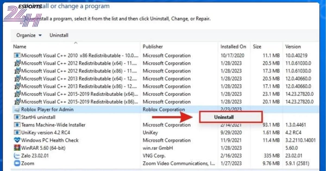Click the Visual C++ 2013 Redistributable (x86) icon
The width and height of the screenshot is (326, 171).
pyautogui.click(x=17, y=86)
